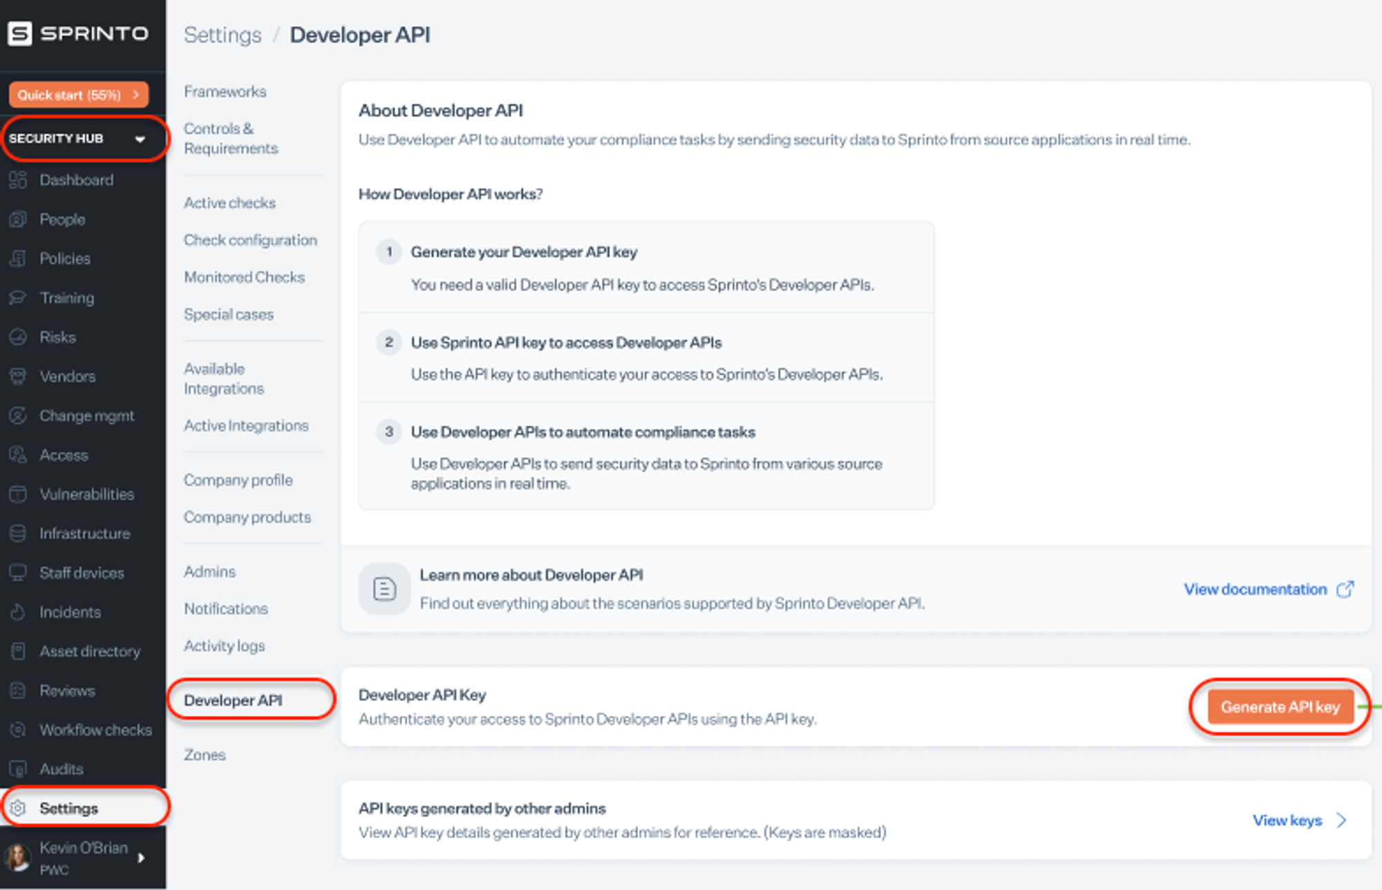This screenshot has height=890, width=1382.
Task: Click the Incidents sidebar icon
Action: [x=18, y=612]
